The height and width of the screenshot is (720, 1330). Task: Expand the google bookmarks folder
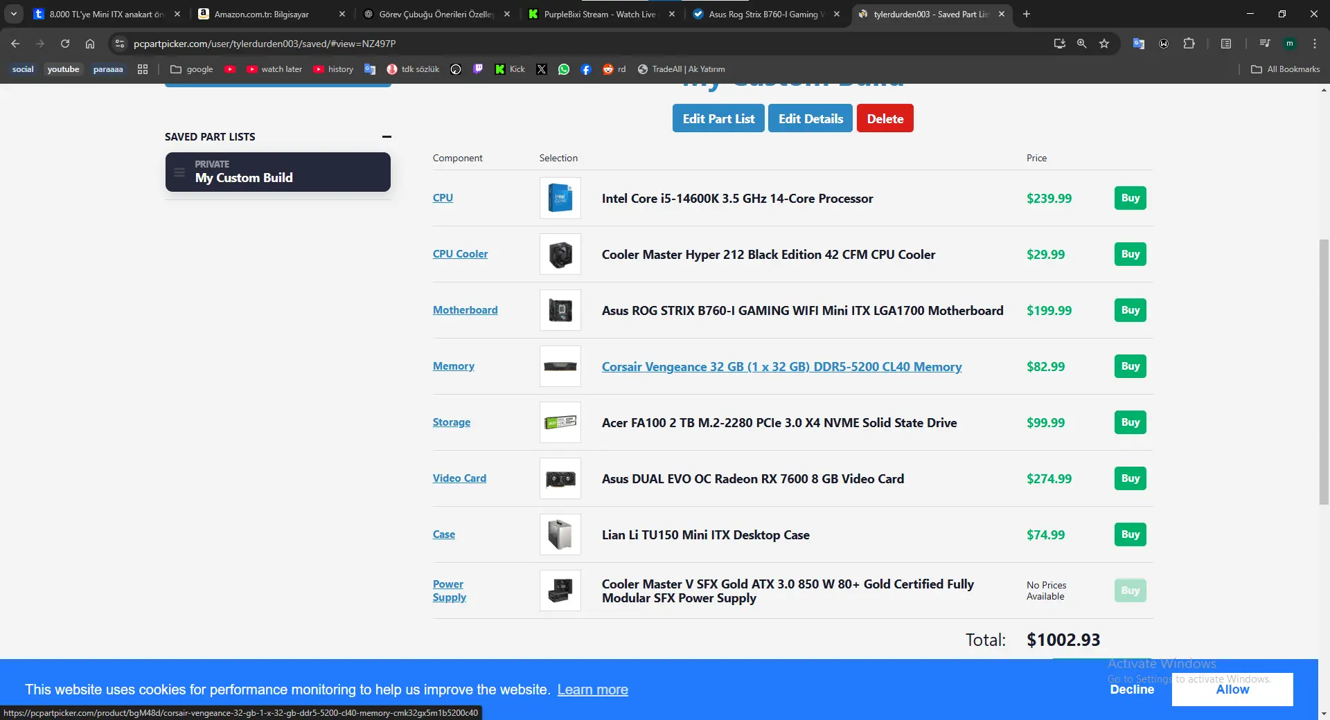pos(192,69)
